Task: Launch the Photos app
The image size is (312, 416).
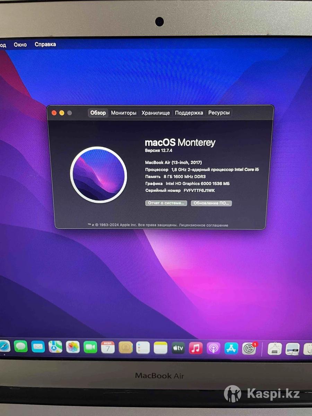Action: point(73,347)
